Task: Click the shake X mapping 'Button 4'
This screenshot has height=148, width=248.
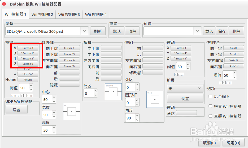Action: tap(181, 48)
